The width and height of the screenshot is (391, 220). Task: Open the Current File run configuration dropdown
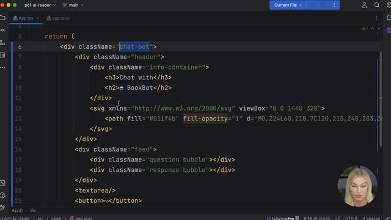[x=288, y=5]
